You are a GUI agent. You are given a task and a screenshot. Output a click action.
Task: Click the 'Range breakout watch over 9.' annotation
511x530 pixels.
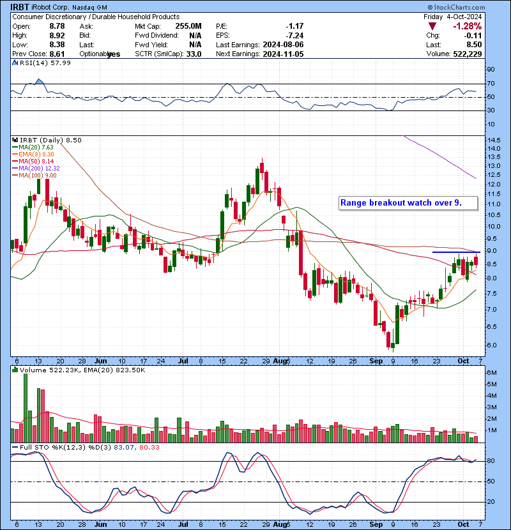point(408,203)
